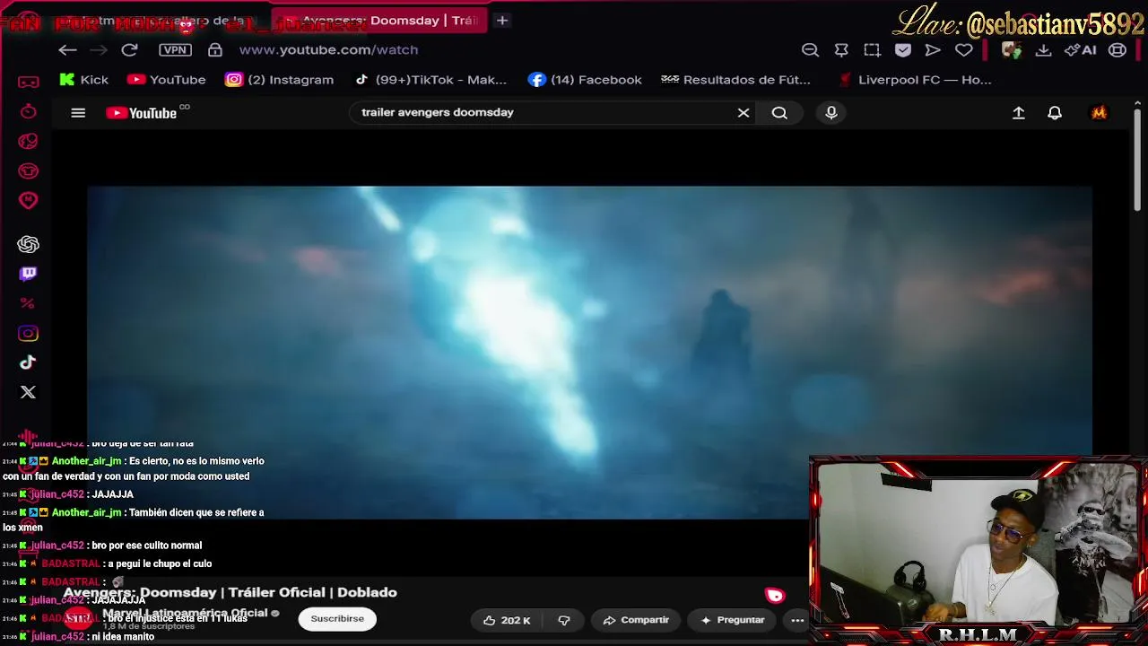Open the YouTube guide hamburger menu
Viewport: 1148px width, 646px height.
78,113
